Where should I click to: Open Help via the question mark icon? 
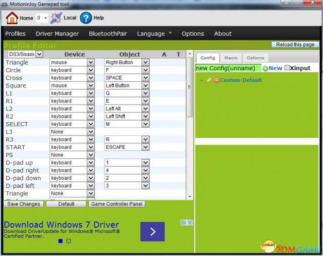pyautogui.click(x=86, y=18)
